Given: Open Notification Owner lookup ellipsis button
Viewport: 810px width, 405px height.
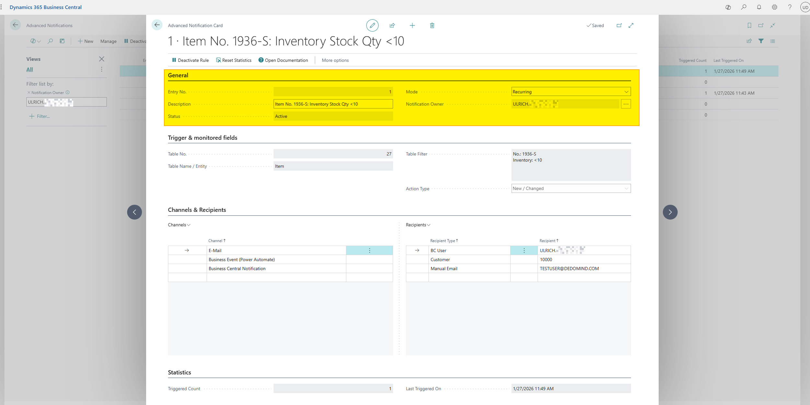Looking at the screenshot, I should pyautogui.click(x=626, y=104).
